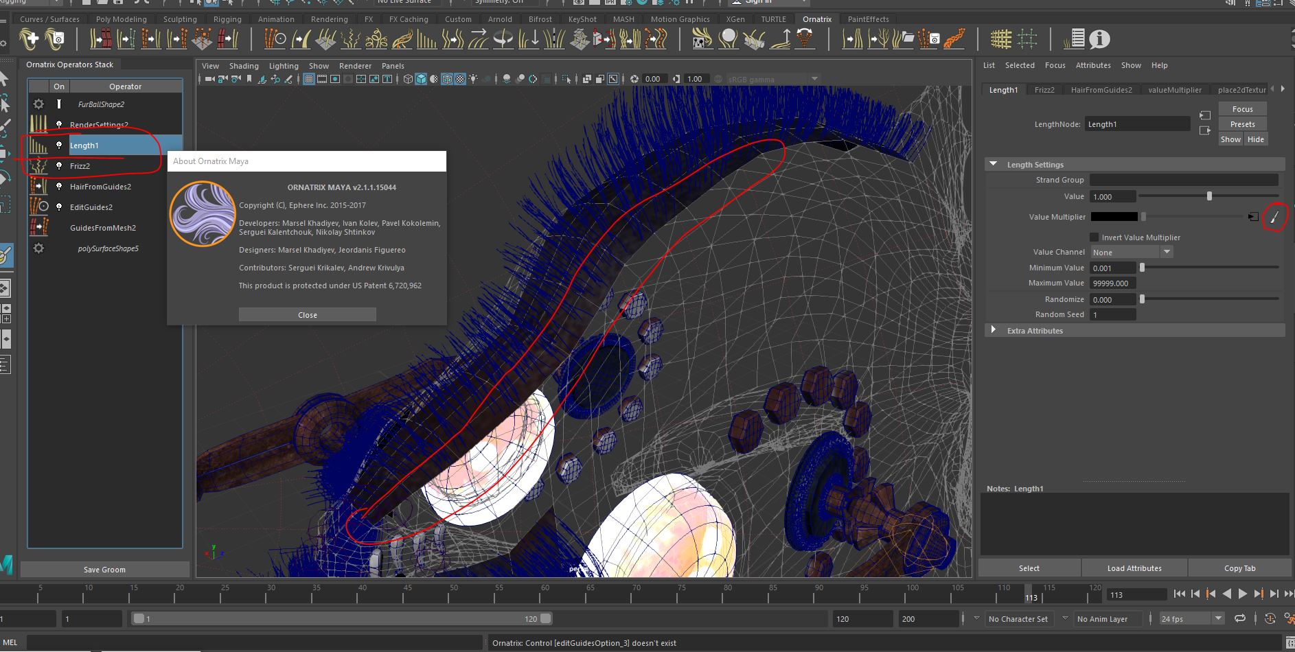Open the Shading menu in viewport
Screen dimensions: 1295x652
click(244, 66)
